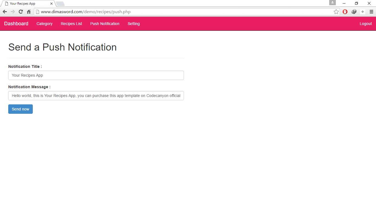The height and width of the screenshot is (200, 376).
Task: Click the Chrome user profile button
Action: point(332,3)
